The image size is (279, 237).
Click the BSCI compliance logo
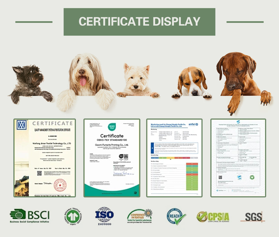pos(30,216)
